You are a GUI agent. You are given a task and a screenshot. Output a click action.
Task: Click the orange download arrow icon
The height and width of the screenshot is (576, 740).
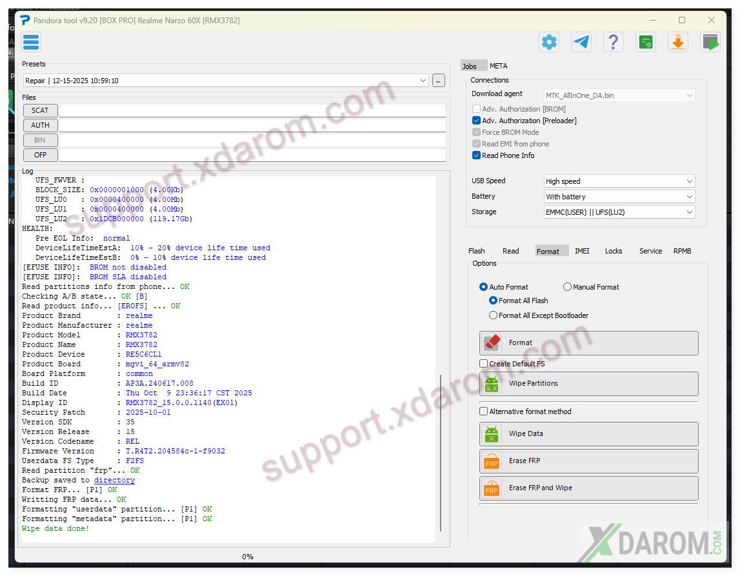click(677, 43)
